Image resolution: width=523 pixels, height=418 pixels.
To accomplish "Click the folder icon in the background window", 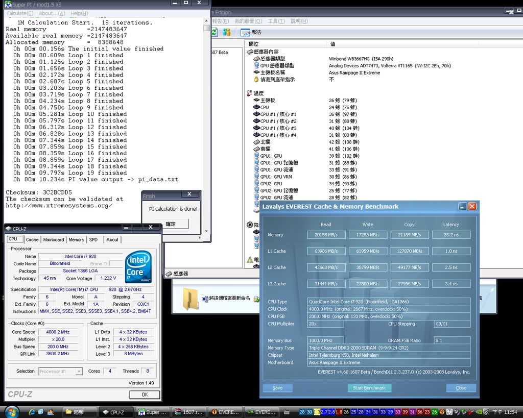I will coord(191,299).
